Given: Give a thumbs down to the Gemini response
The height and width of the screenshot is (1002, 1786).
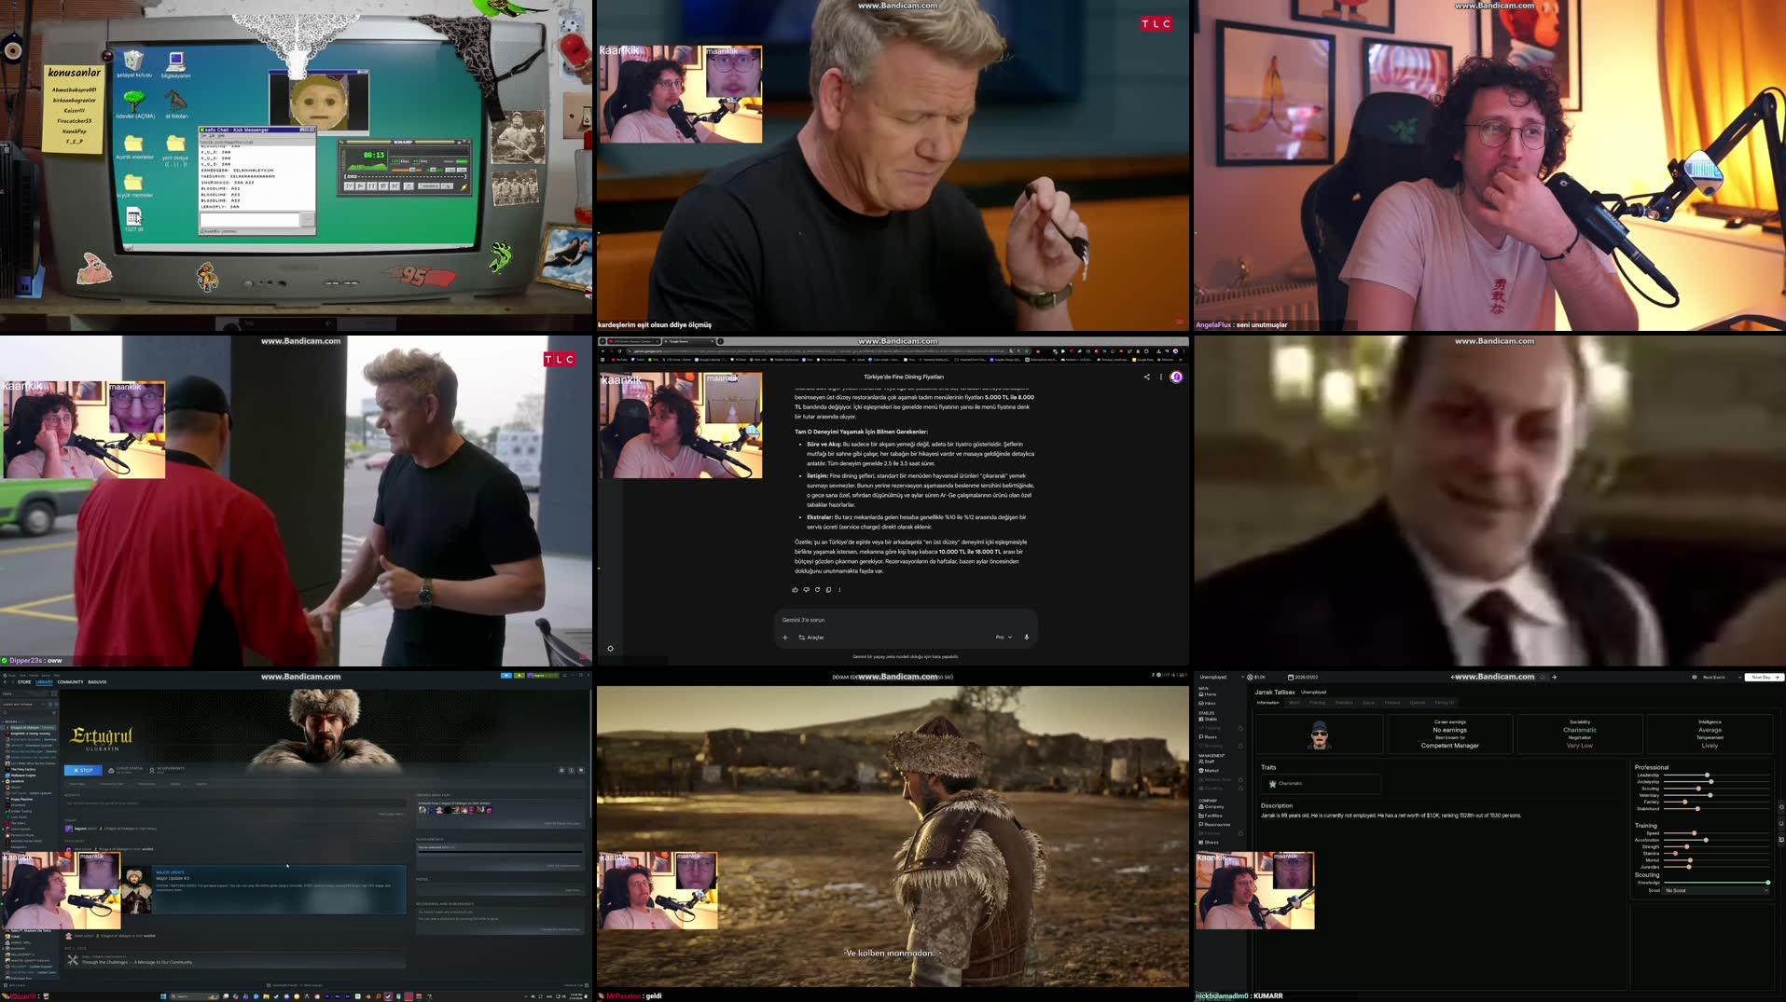Looking at the screenshot, I should [x=807, y=590].
